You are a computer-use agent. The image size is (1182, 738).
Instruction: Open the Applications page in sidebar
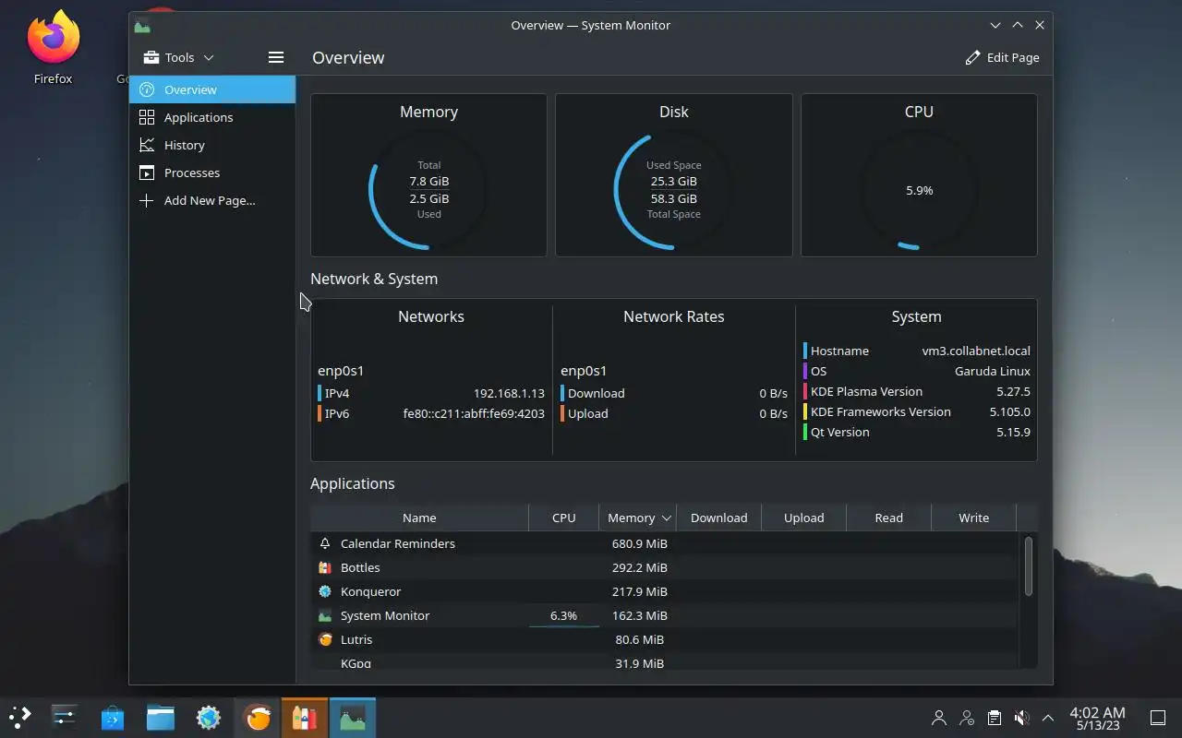click(212, 117)
